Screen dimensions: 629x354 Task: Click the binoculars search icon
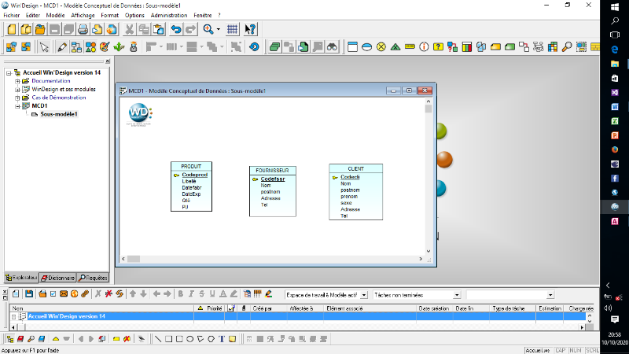333,46
